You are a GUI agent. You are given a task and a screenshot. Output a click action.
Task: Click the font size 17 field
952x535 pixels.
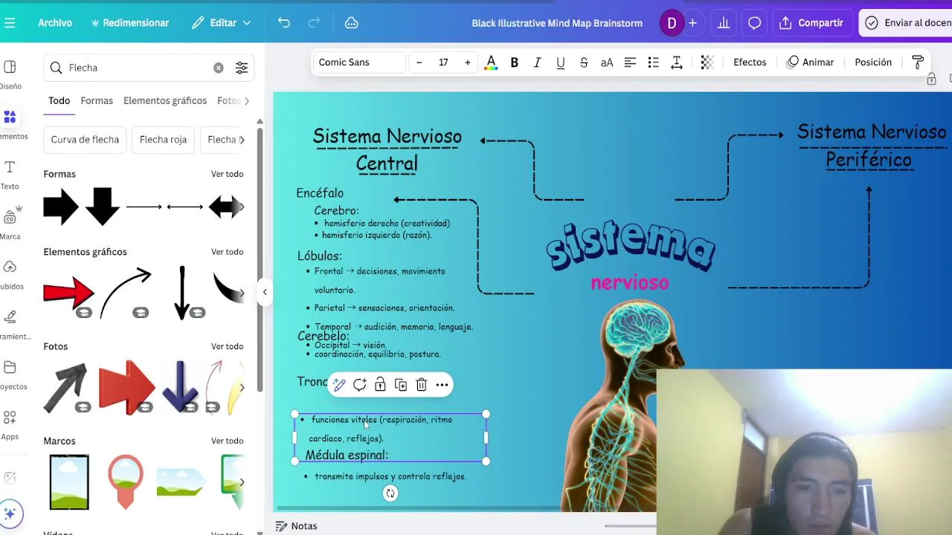tap(443, 62)
